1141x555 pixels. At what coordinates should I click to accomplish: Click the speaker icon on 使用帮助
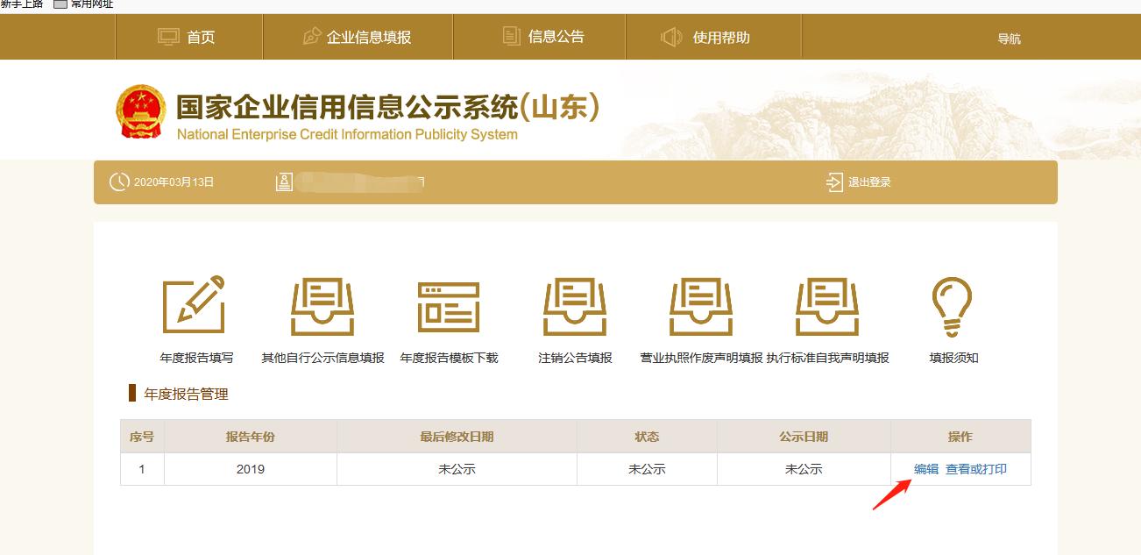click(x=670, y=36)
